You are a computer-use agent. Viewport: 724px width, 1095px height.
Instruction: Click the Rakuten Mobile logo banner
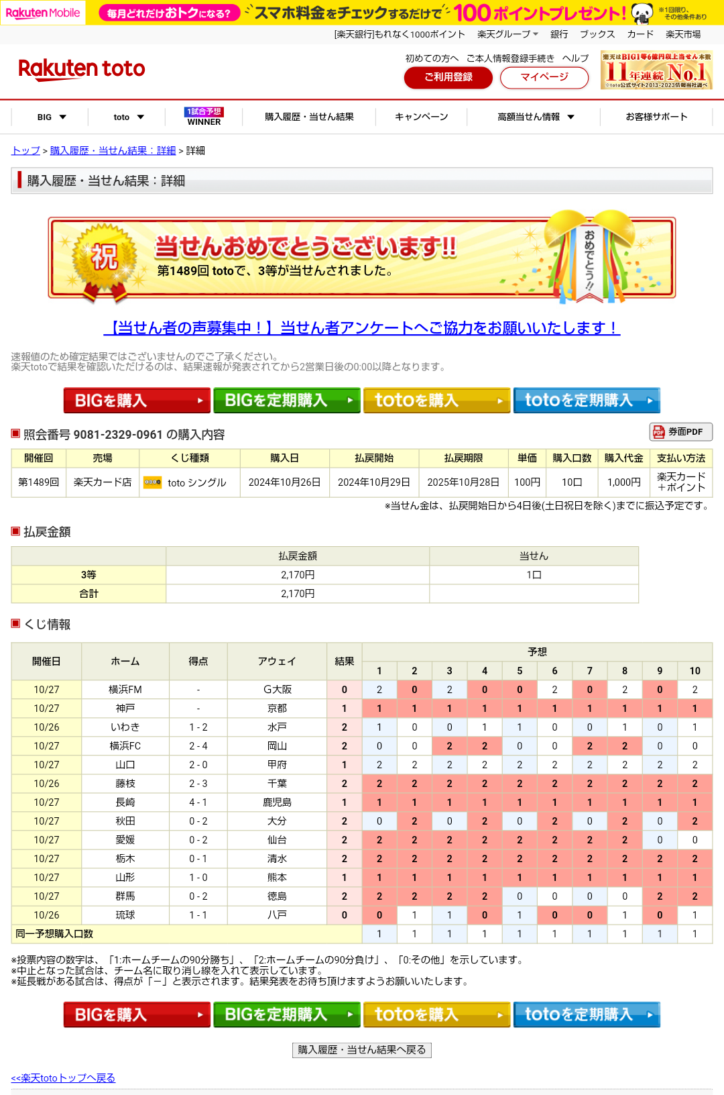pos(43,13)
